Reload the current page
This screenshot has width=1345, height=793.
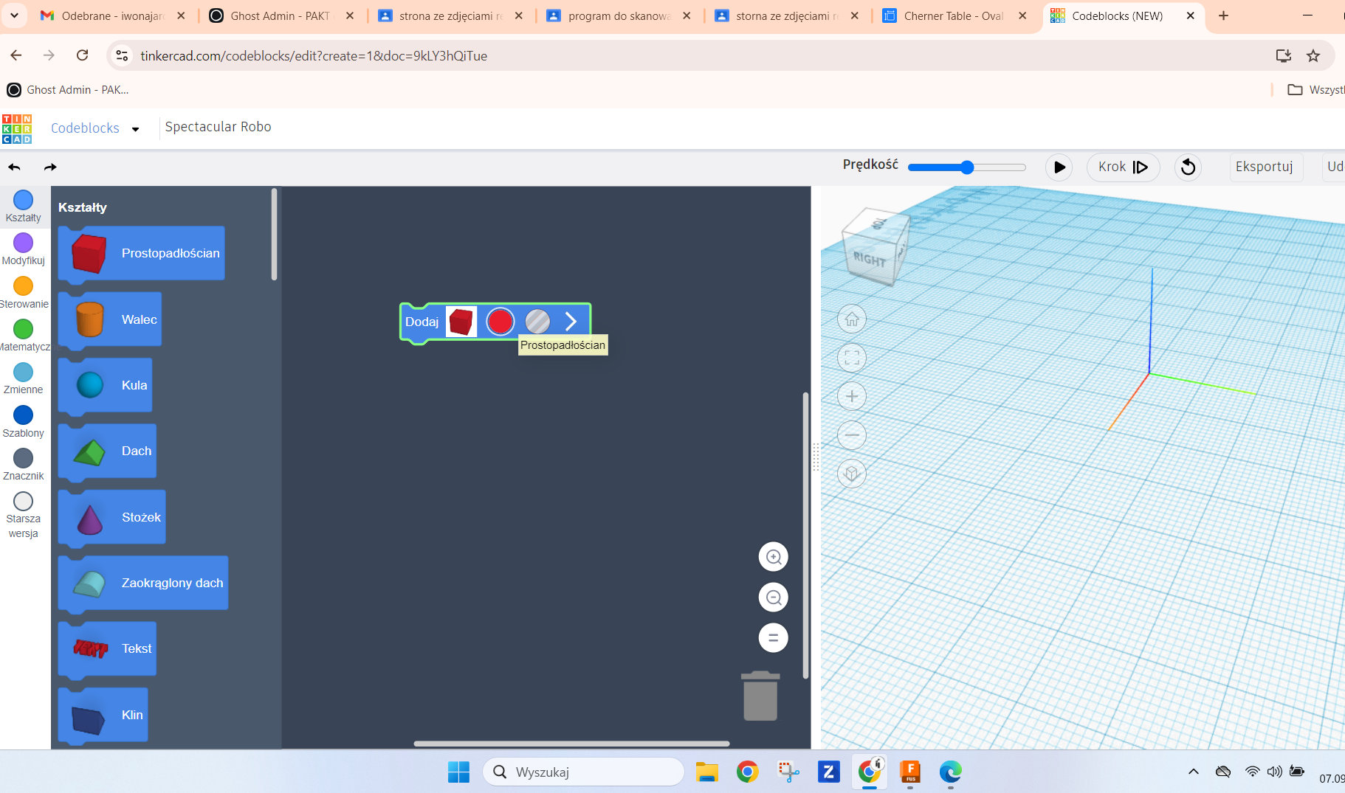[83, 55]
